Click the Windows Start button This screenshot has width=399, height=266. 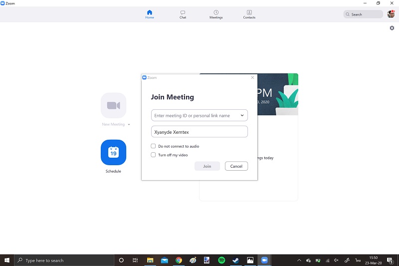tap(7, 260)
